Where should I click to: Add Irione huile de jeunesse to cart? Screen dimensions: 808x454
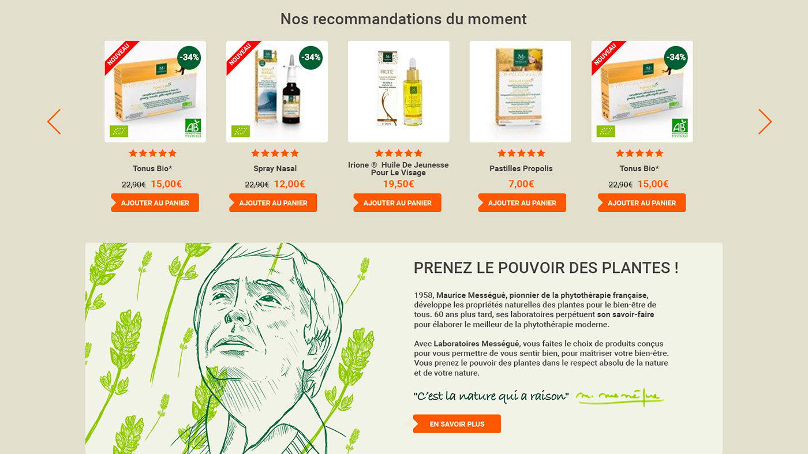[x=397, y=203]
